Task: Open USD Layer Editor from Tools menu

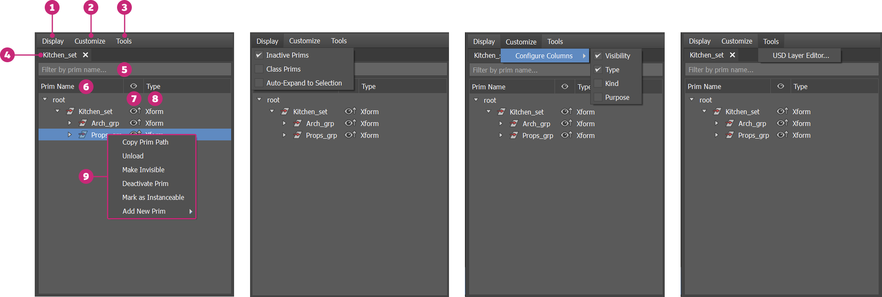Action: pyautogui.click(x=800, y=55)
